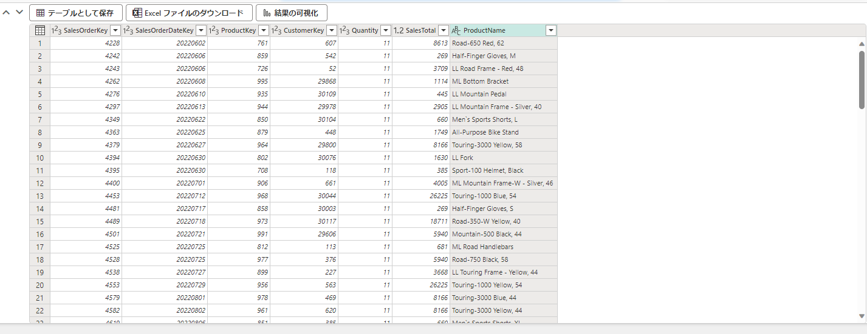Select the SalesTotal column header

(x=420, y=30)
